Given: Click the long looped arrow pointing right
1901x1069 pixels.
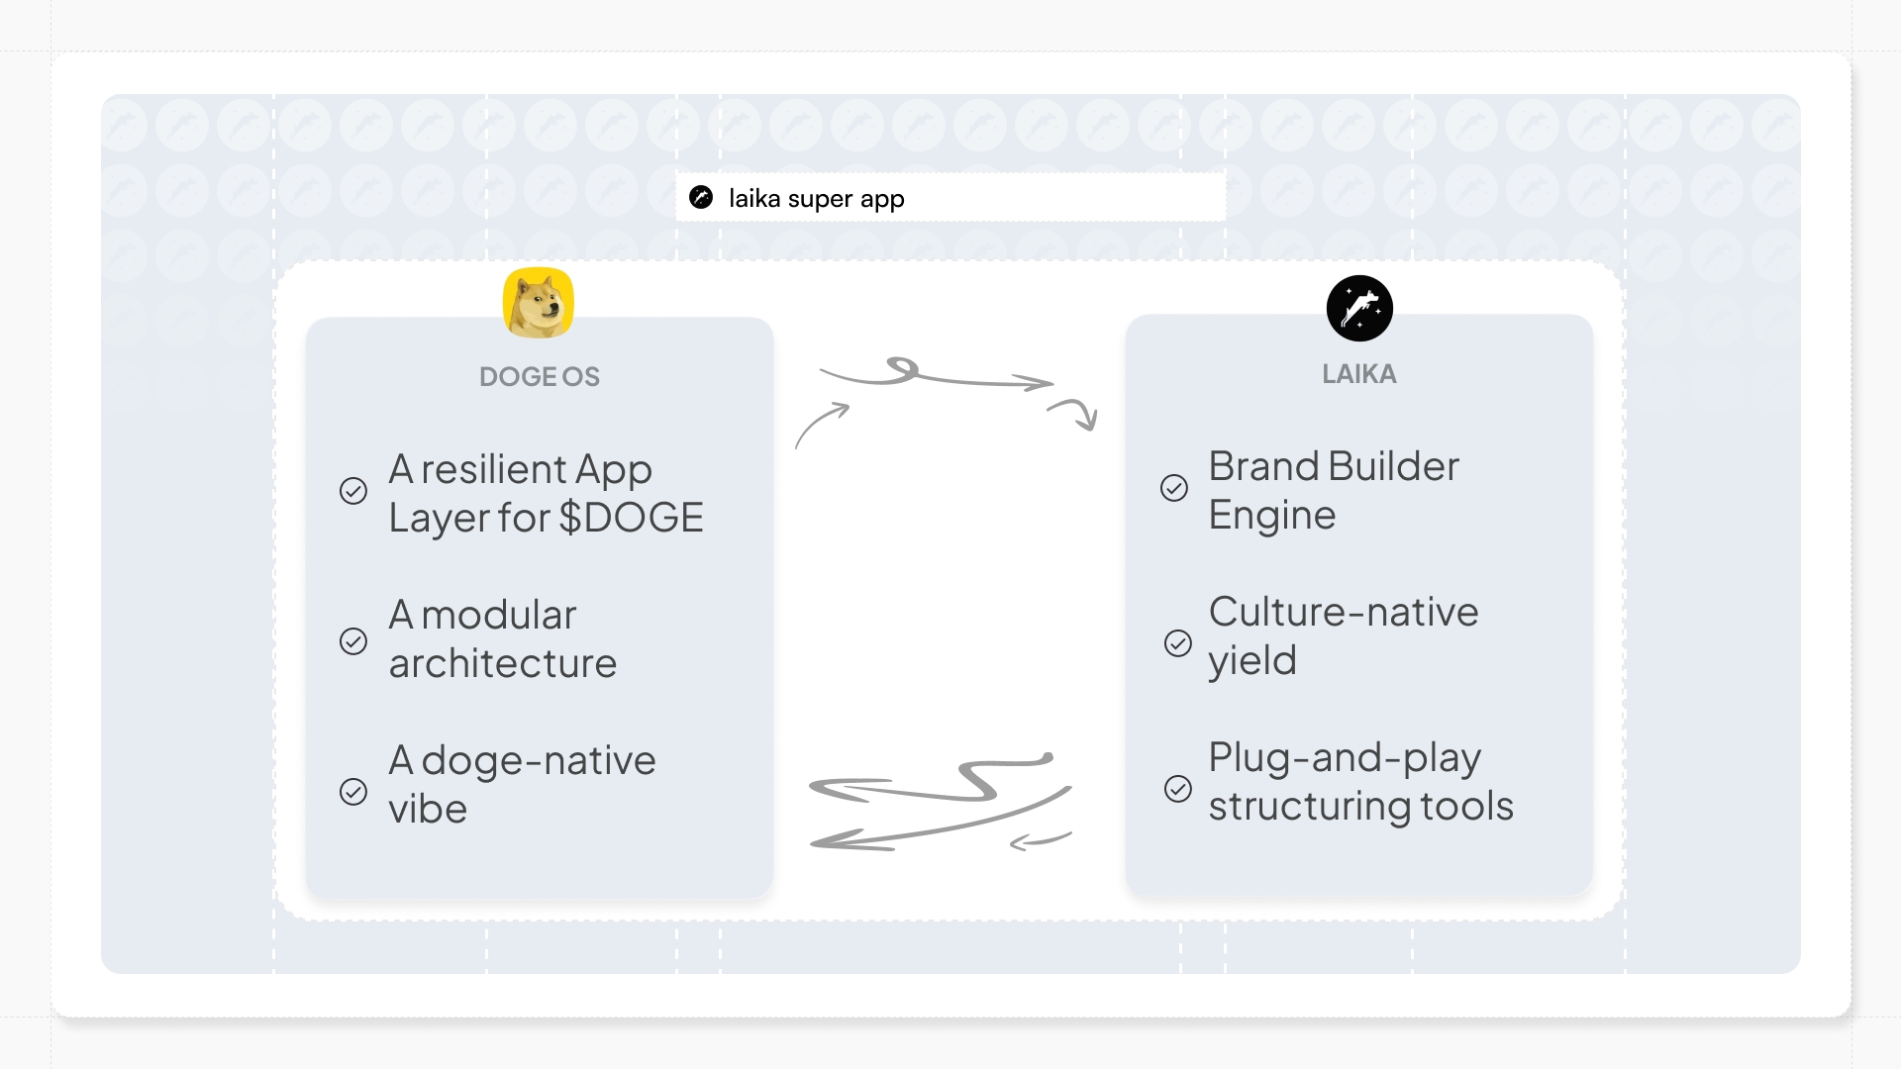Looking at the screenshot, I should point(936,376).
